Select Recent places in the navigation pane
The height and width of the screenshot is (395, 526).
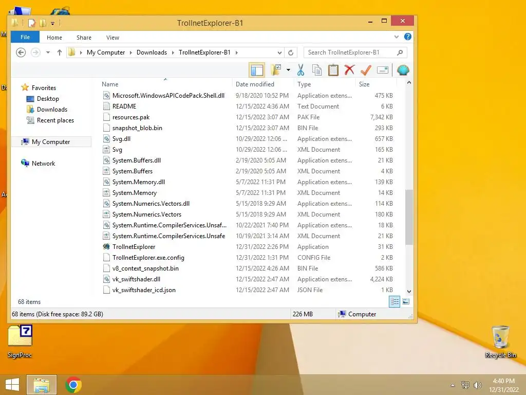pos(55,120)
